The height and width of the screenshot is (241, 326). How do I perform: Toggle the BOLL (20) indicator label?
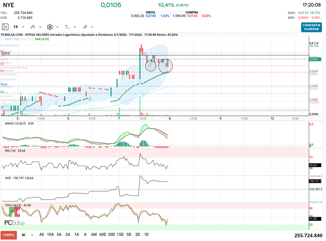(27, 39)
